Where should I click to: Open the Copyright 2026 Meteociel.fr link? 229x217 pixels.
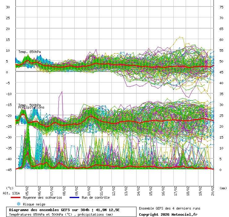[168, 214]
